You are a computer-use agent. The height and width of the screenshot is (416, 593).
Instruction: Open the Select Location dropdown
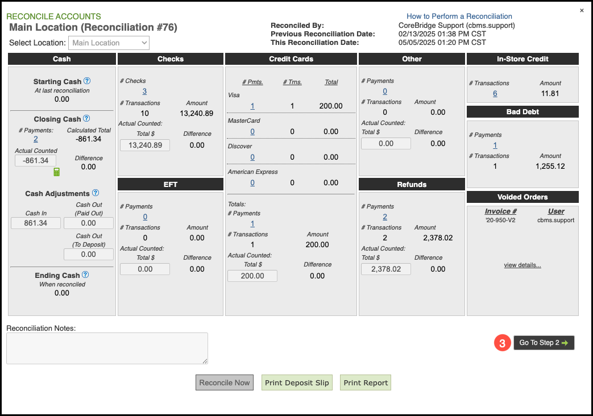coord(109,43)
